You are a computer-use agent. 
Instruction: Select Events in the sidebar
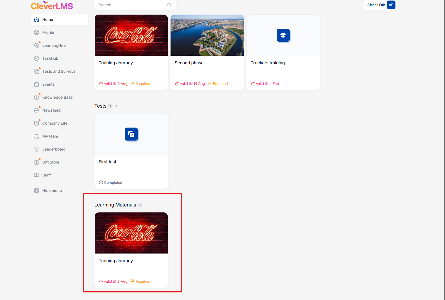pos(60,84)
